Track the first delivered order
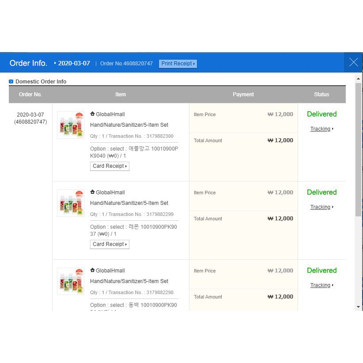This screenshot has height=363, width=363. (321, 129)
